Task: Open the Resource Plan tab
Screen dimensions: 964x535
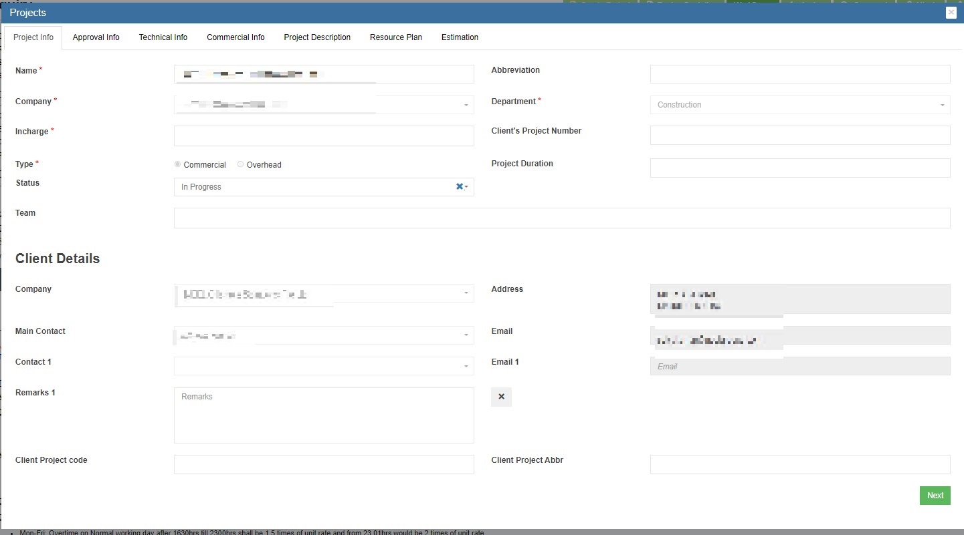Action: pyautogui.click(x=395, y=37)
